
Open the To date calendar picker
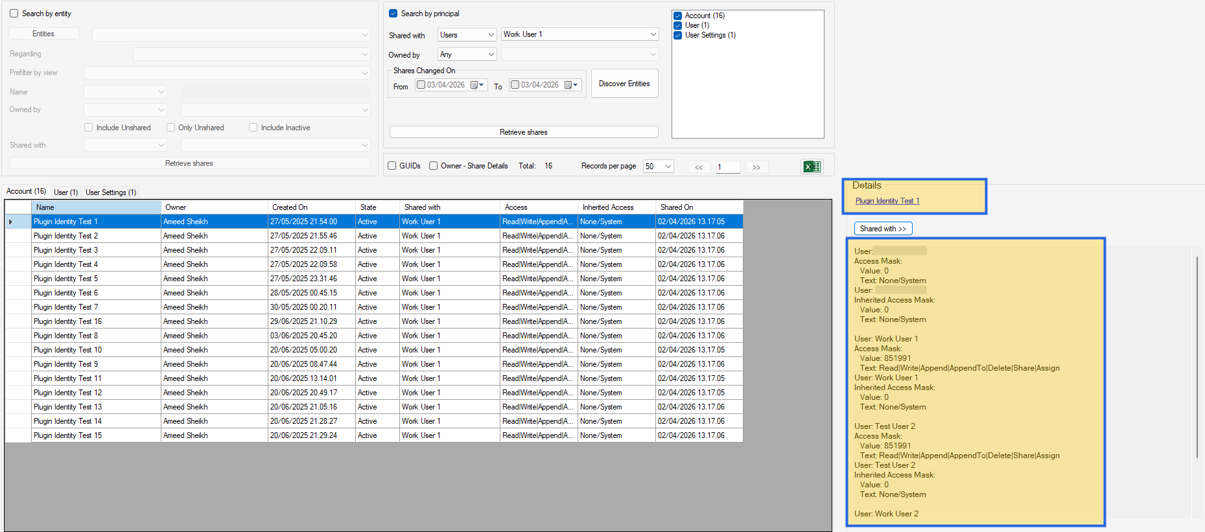point(571,85)
